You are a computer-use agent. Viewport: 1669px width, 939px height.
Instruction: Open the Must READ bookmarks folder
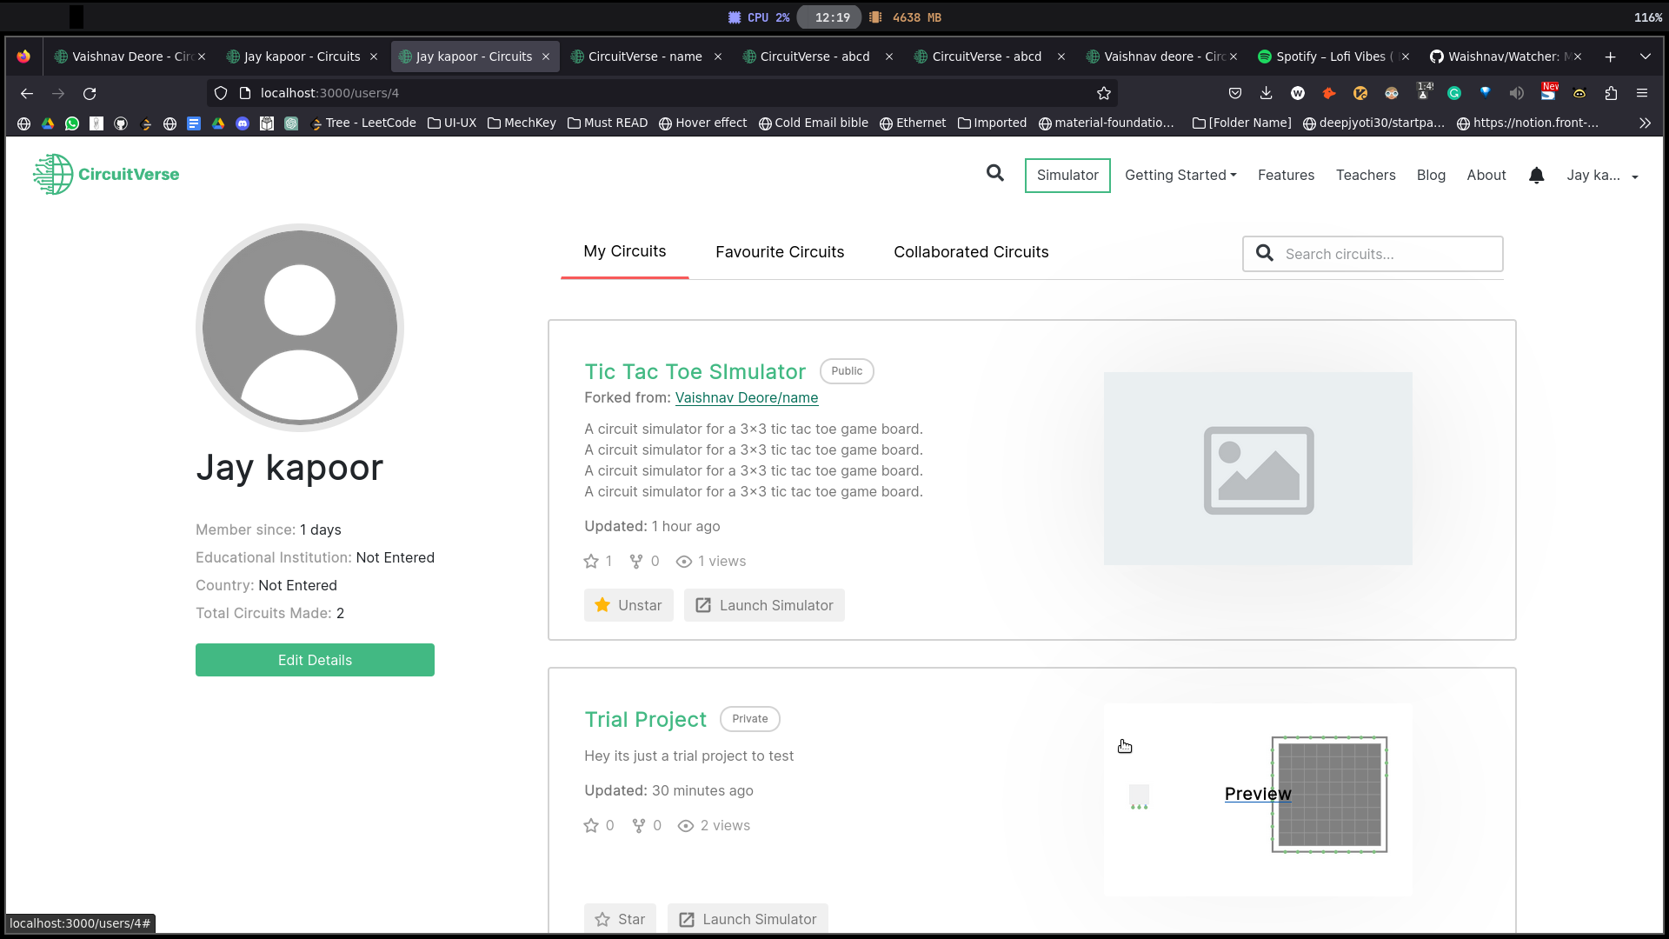coord(608,123)
